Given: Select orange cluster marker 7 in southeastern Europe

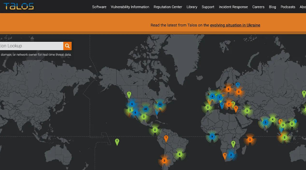Looking at the screenshot, I should (x=229, y=104).
